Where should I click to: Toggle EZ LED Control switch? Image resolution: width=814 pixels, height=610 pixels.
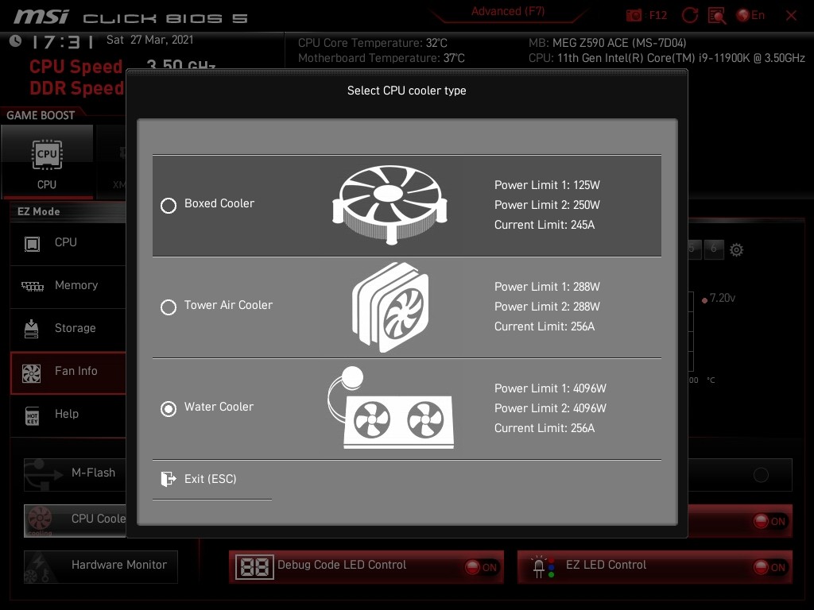pos(770,567)
